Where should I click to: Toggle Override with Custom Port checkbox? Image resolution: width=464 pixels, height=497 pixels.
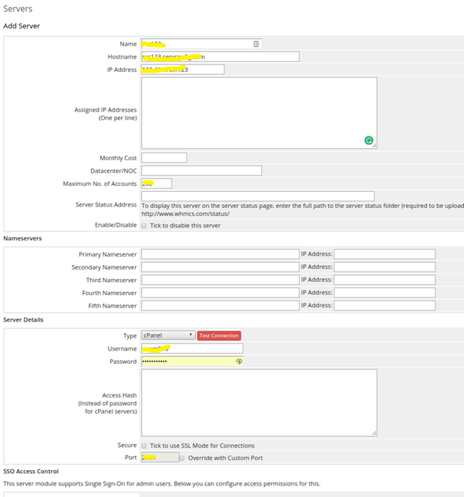182,458
